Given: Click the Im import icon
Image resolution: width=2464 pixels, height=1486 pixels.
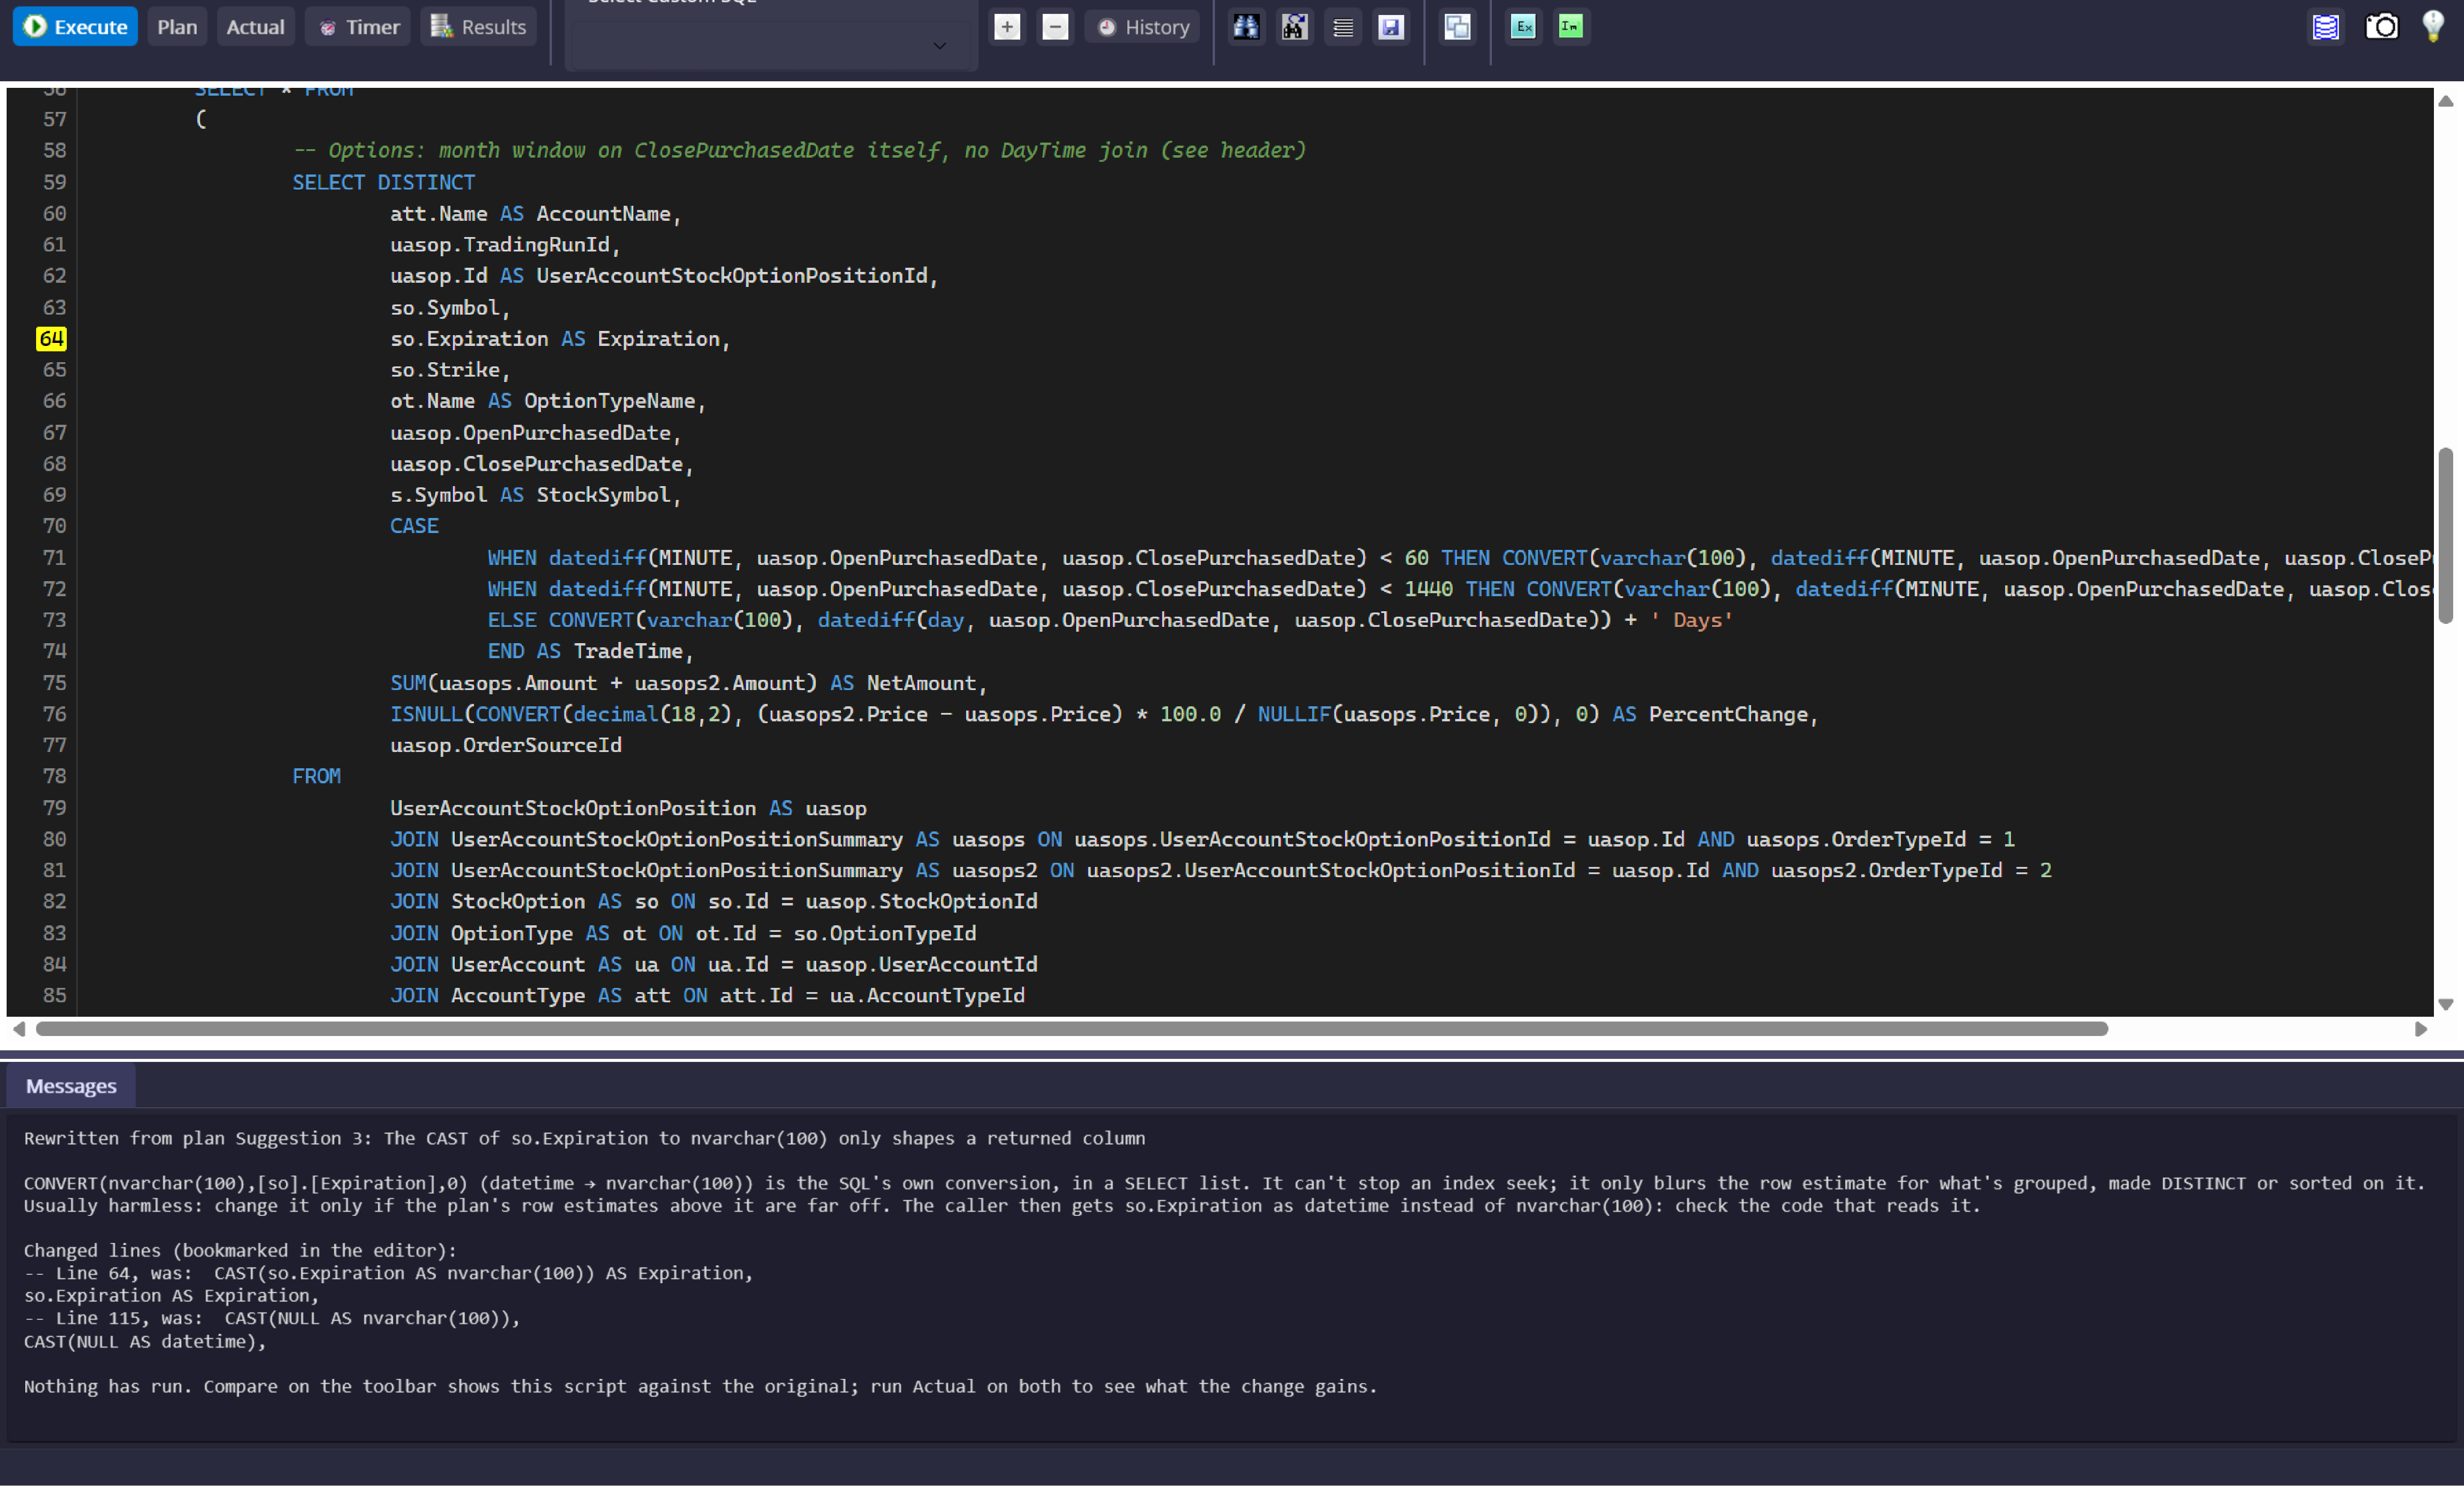Looking at the screenshot, I should pos(1571,27).
